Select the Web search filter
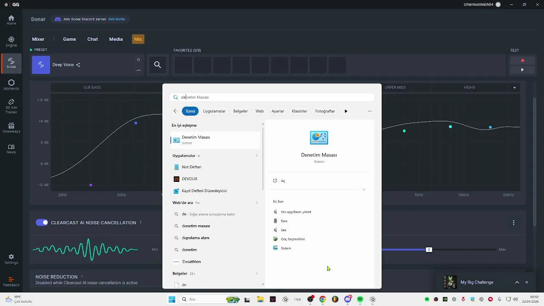The height and width of the screenshot is (306, 544). (x=259, y=111)
